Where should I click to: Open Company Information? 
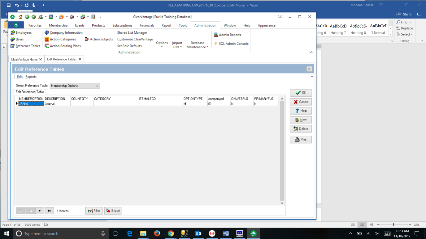tap(64, 32)
